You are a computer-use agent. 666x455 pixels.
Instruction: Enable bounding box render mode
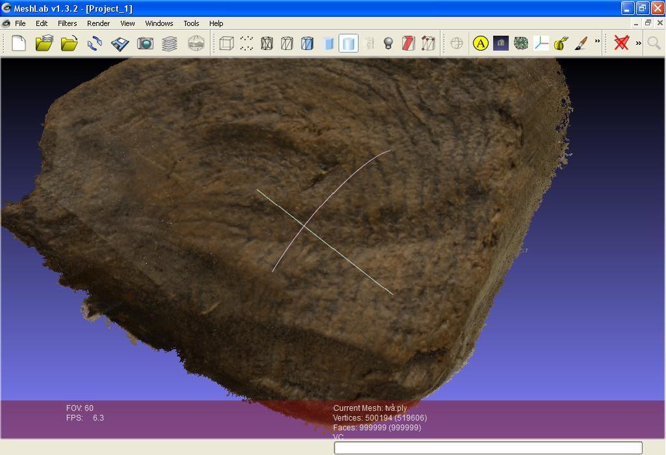click(227, 44)
